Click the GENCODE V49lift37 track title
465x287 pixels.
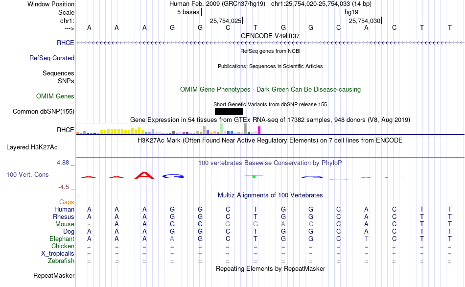pyautogui.click(x=270, y=36)
